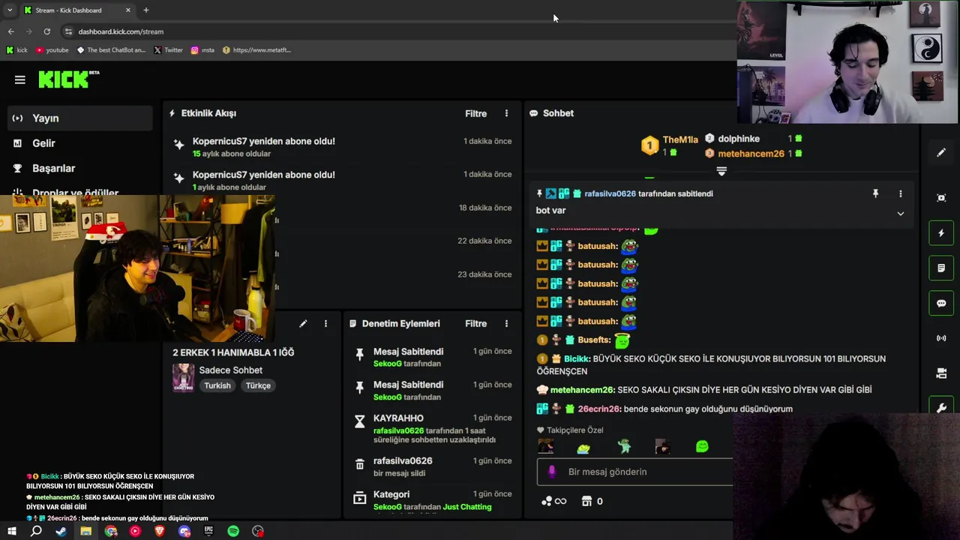Click username TheM1la in leaderboard

pyautogui.click(x=680, y=140)
